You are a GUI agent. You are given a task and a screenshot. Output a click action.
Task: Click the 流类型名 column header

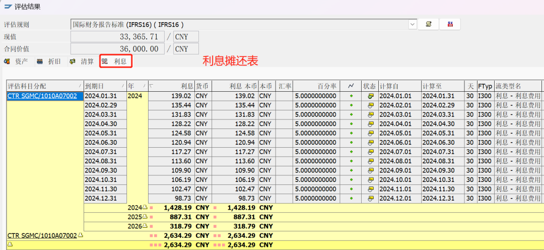click(517, 86)
